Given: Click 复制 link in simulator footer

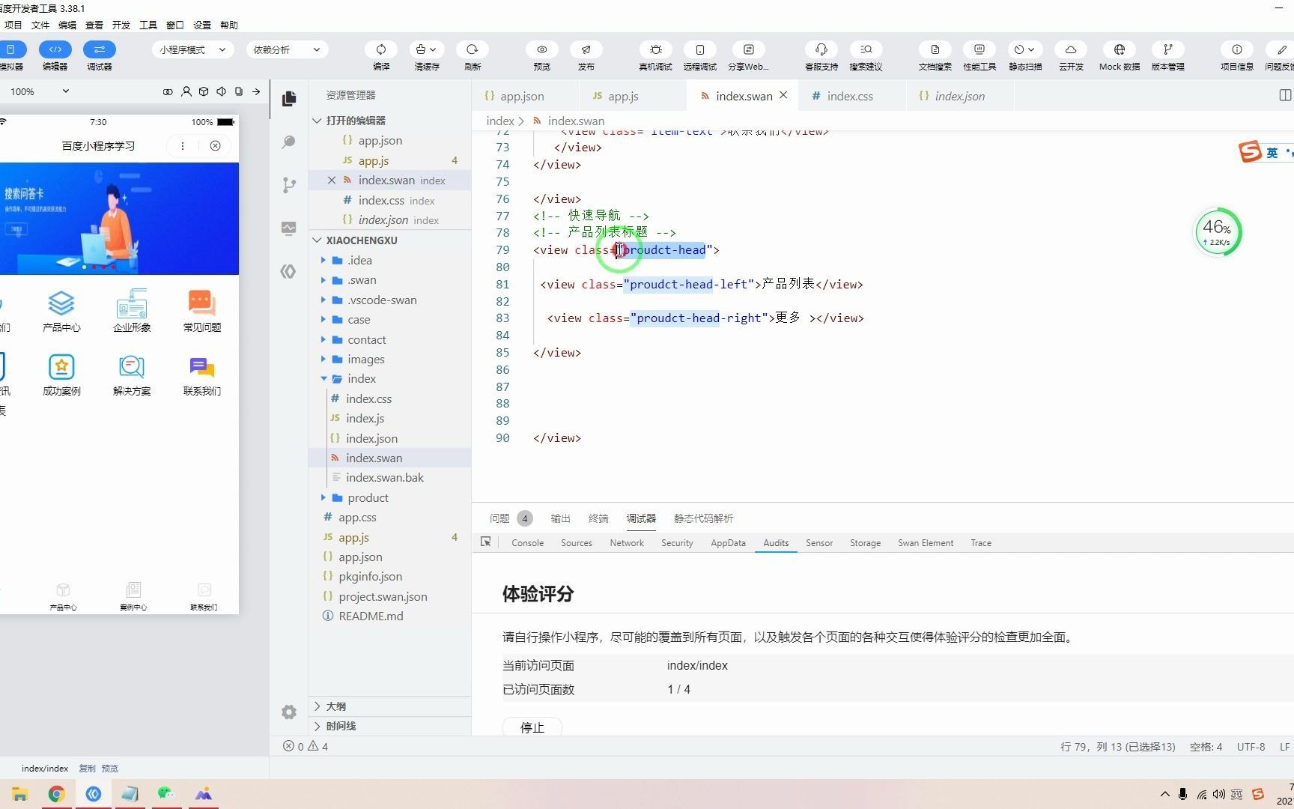Looking at the screenshot, I should tap(87, 768).
